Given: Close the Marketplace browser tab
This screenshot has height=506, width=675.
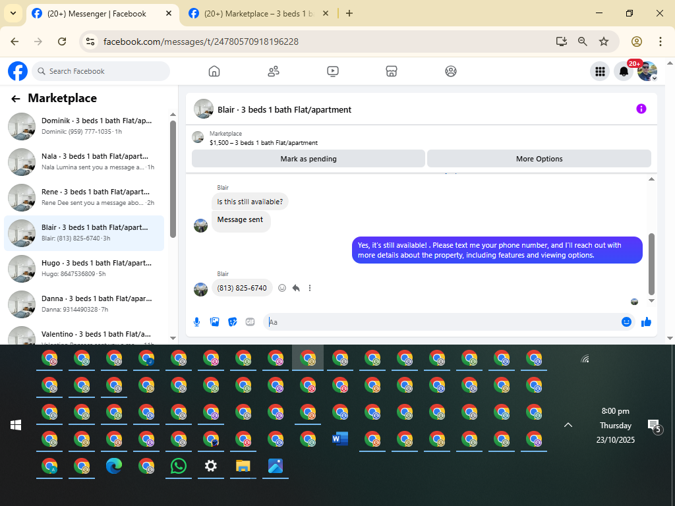Looking at the screenshot, I should [326, 13].
